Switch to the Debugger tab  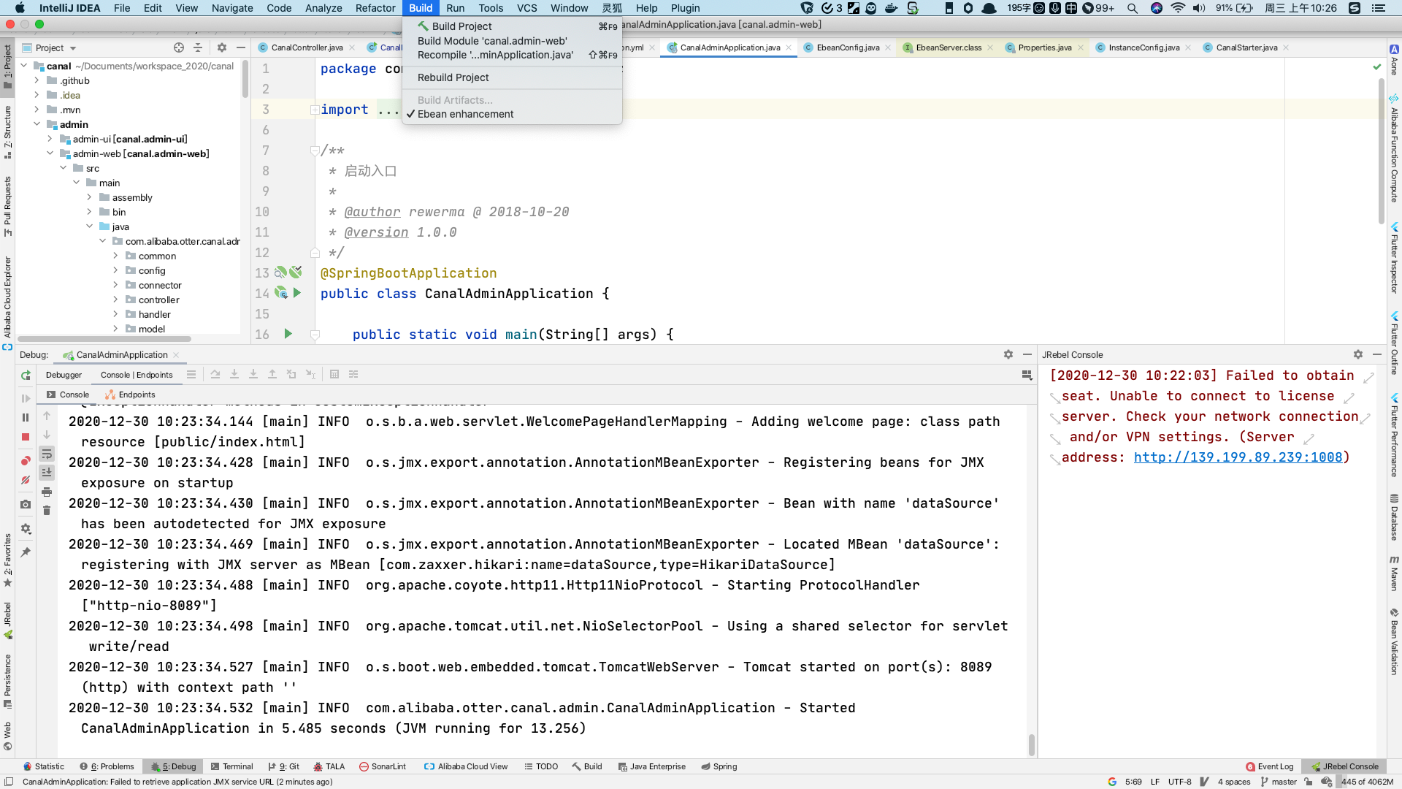point(64,375)
